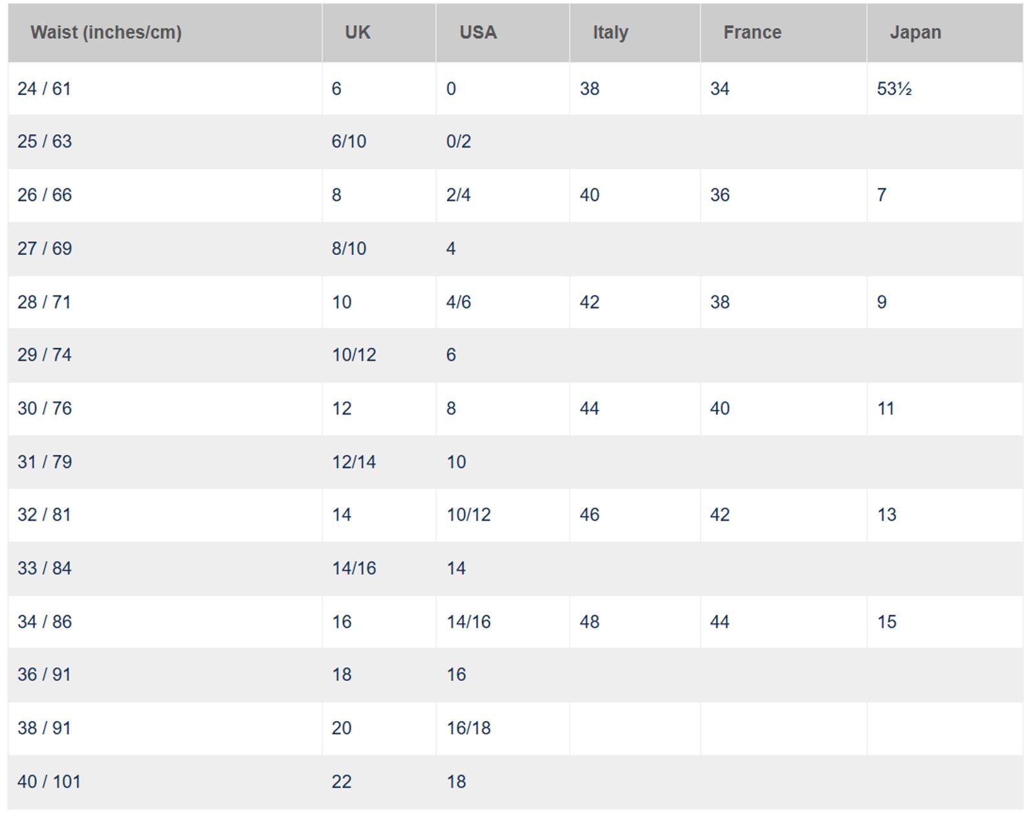Click the Japan column header

coord(915,33)
